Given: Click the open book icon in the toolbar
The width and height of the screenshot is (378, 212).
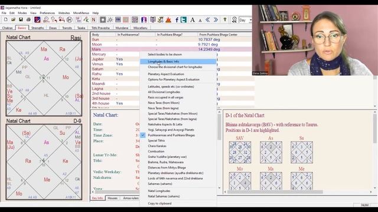Looking at the screenshot, I should 153,19.
